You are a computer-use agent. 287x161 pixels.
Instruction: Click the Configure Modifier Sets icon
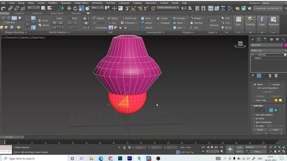point(276,76)
